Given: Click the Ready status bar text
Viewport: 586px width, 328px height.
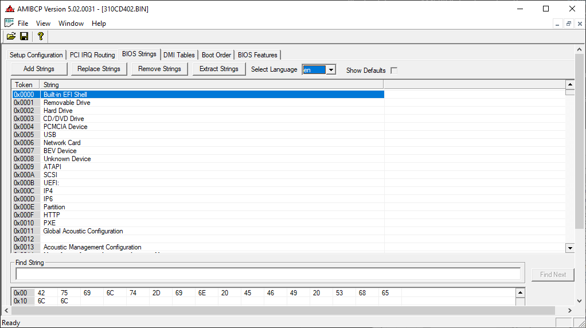Looking at the screenshot, I should point(11,323).
